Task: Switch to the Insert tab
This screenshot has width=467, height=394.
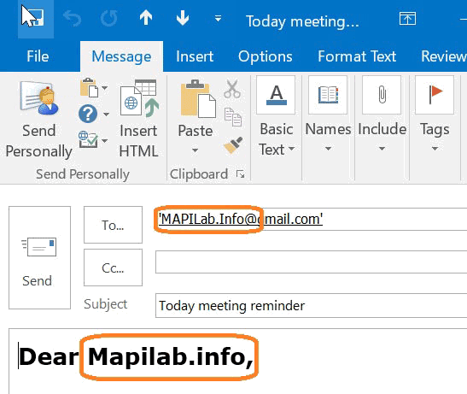Action: 195,56
